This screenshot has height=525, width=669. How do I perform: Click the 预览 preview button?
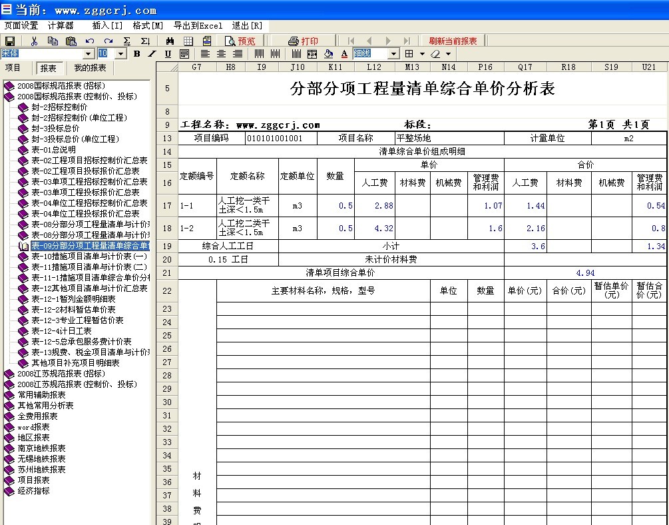click(240, 41)
